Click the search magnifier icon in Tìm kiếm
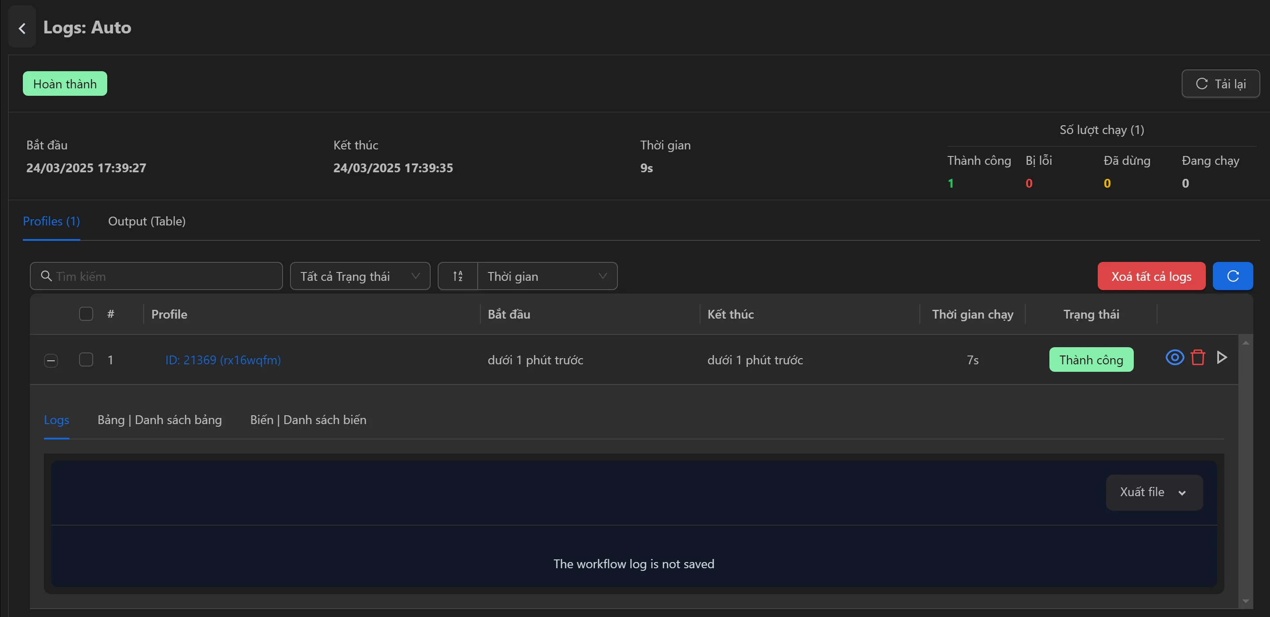 46,276
